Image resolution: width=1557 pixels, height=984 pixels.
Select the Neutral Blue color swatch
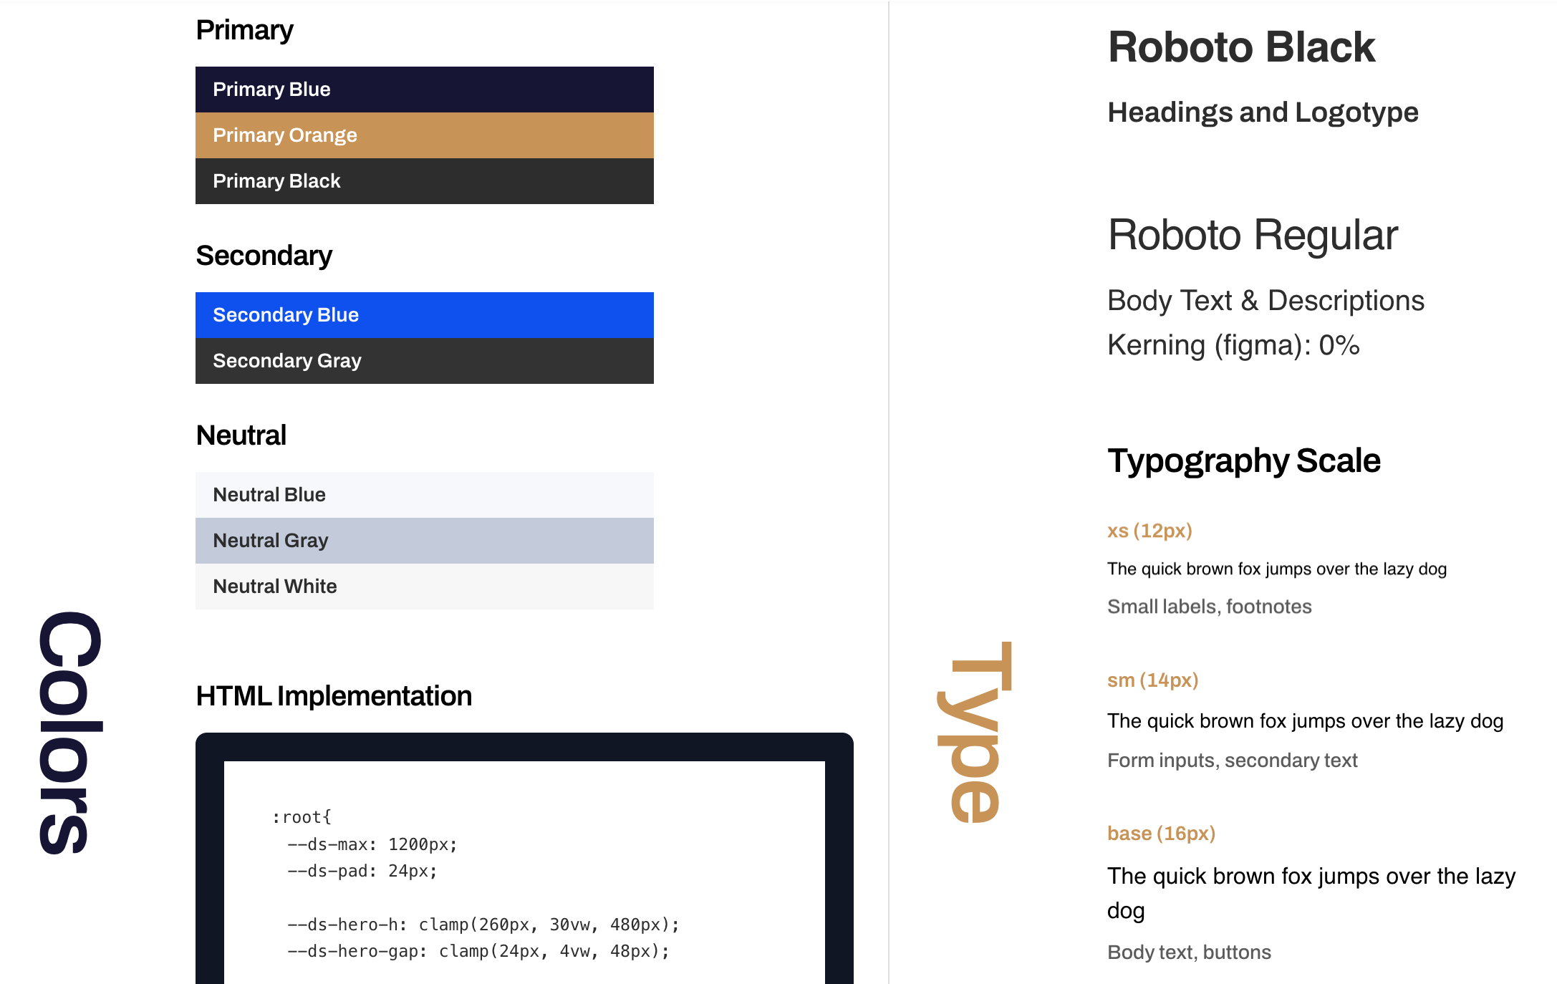pyautogui.click(x=424, y=494)
